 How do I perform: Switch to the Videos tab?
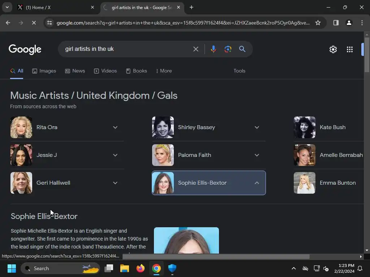tap(105, 71)
